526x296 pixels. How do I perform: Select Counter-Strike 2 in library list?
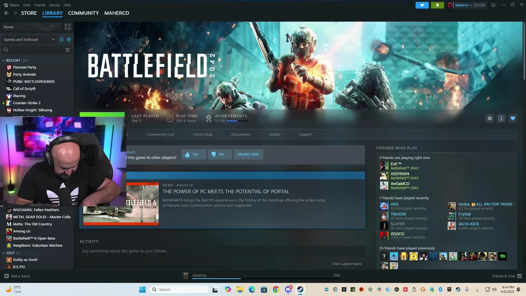[27, 103]
